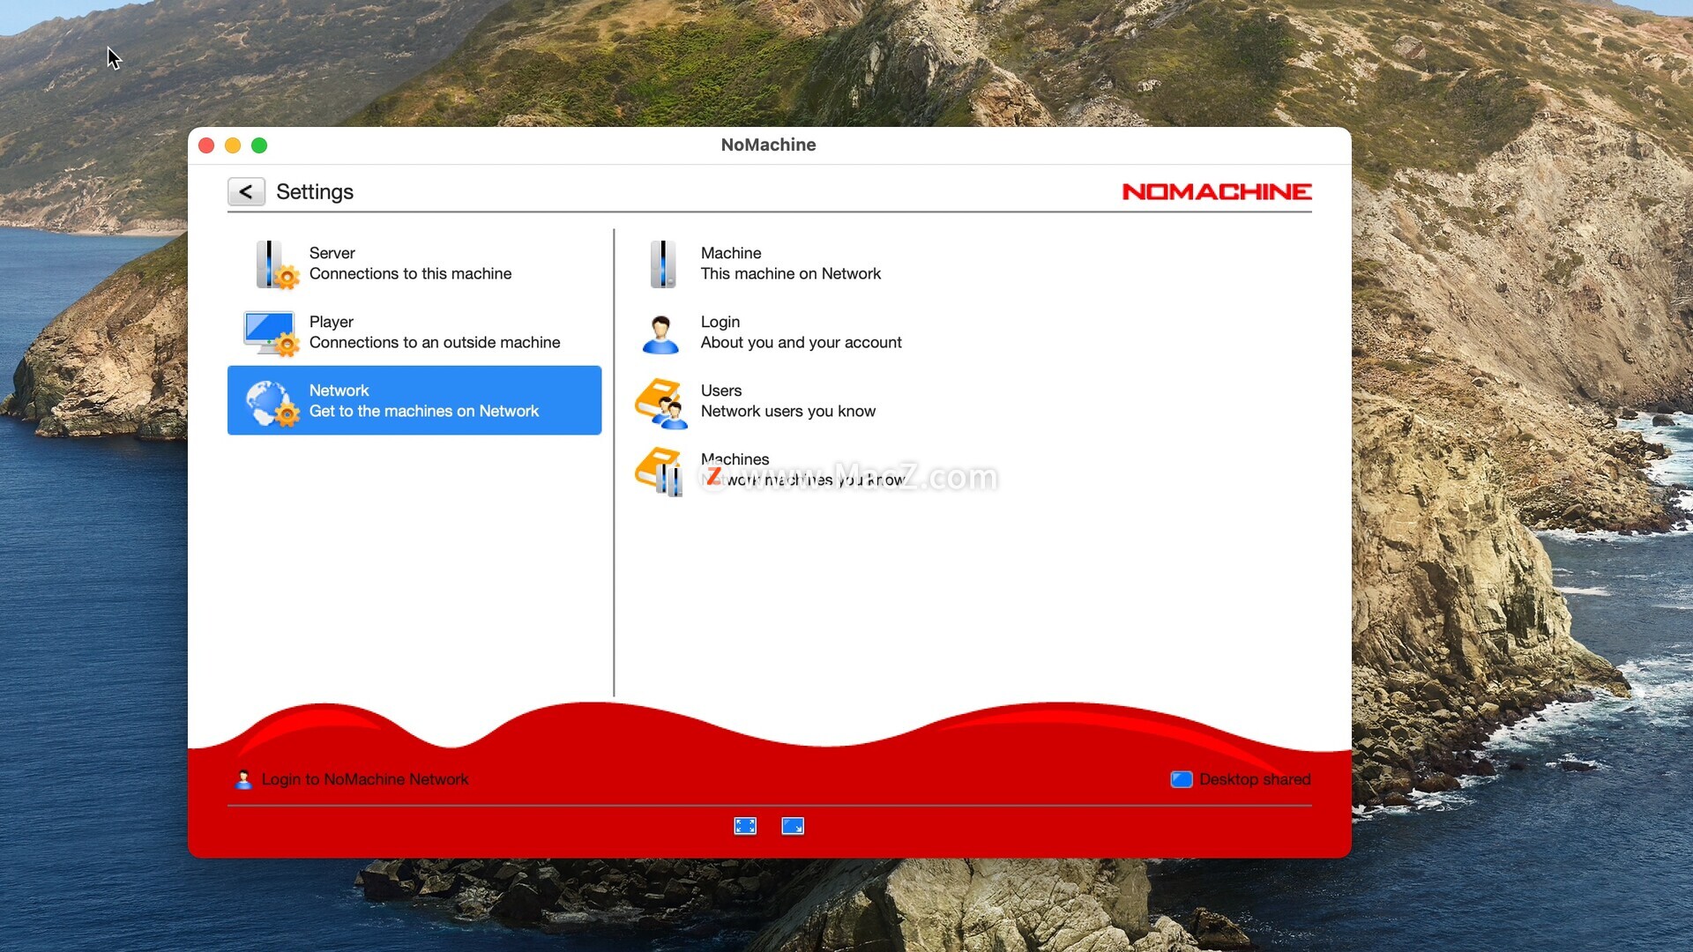Image resolution: width=1693 pixels, height=952 pixels.
Task: Open 'About you and your account' entry
Action: click(x=801, y=343)
